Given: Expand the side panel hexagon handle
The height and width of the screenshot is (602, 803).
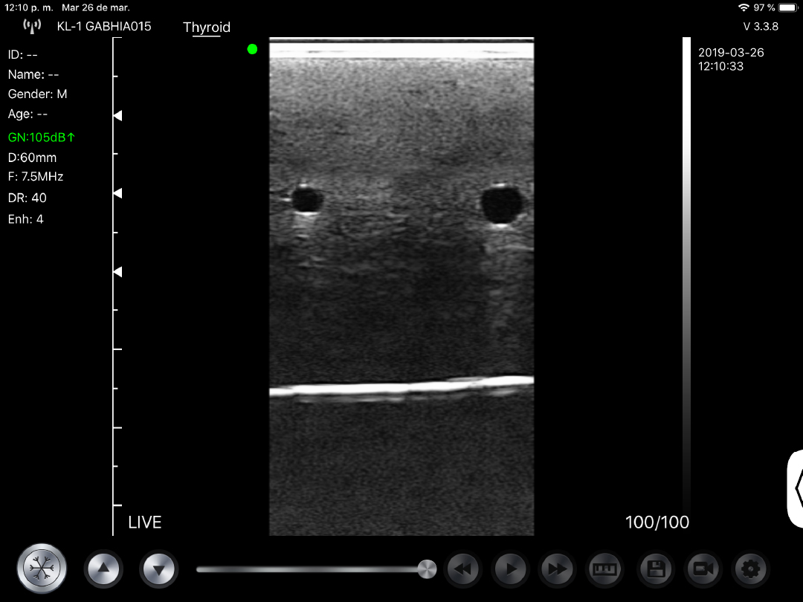Looking at the screenshot, I should 796,488.
